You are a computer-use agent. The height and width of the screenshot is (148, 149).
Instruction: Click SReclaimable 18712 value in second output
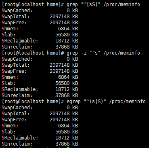tap(63, 89)
